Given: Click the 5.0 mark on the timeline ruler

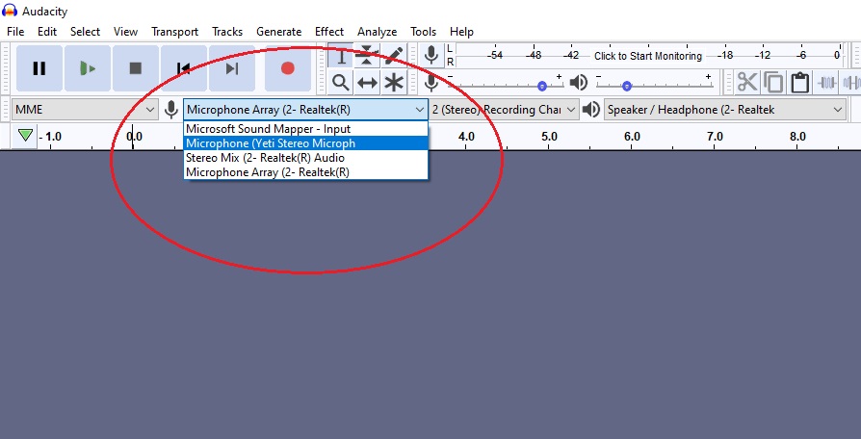Looking at the screenshot, I should tap(549, 137).
